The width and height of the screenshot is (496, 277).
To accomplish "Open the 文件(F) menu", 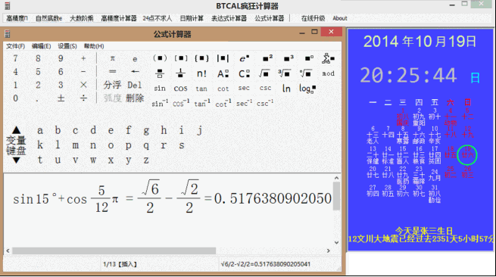I will click(15, 46).
